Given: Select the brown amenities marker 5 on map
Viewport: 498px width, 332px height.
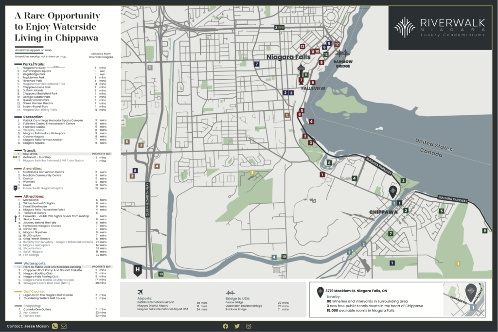Looking at the screenshot, I should click(x=127, y=142).
